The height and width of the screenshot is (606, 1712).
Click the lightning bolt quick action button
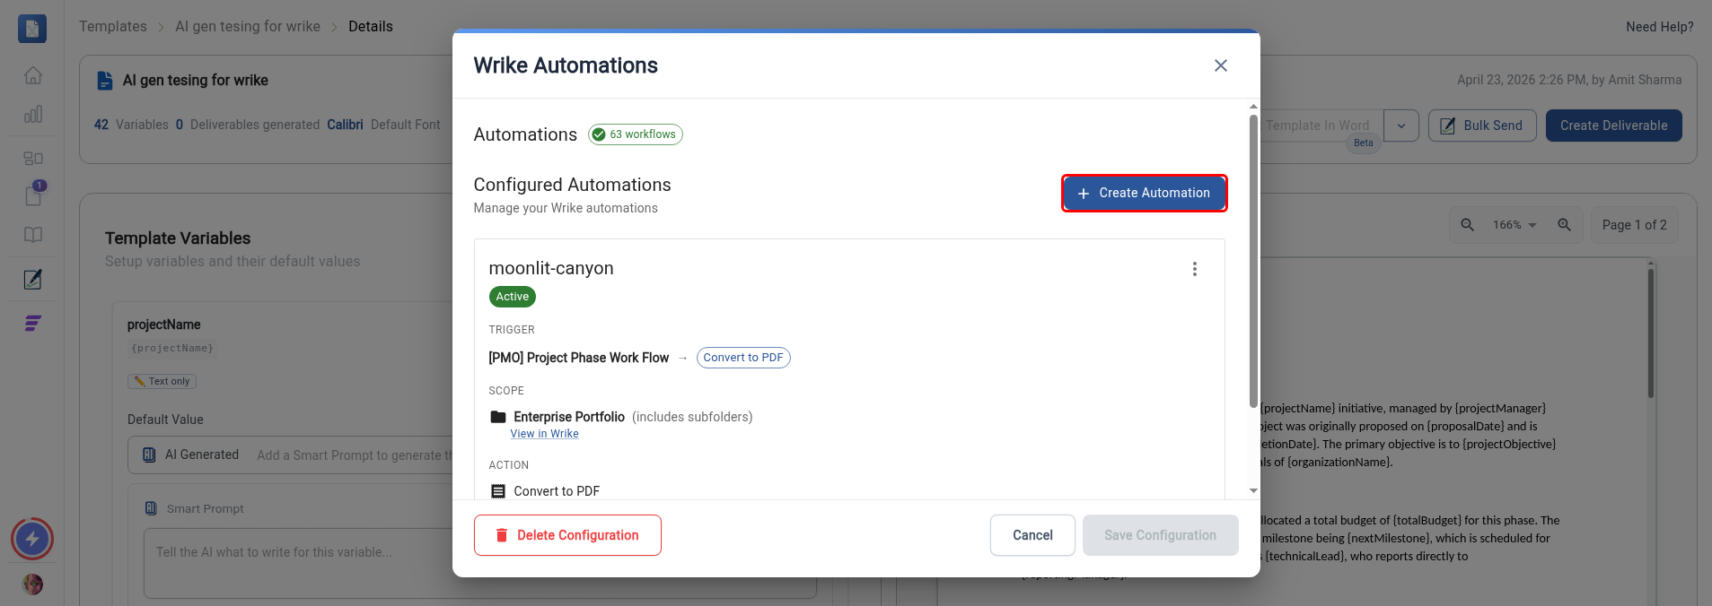(32, 539)
